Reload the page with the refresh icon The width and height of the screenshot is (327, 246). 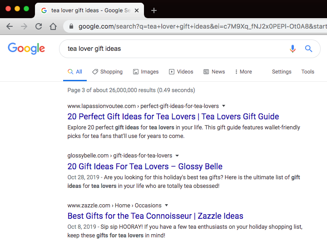click(x=39, y=26)
